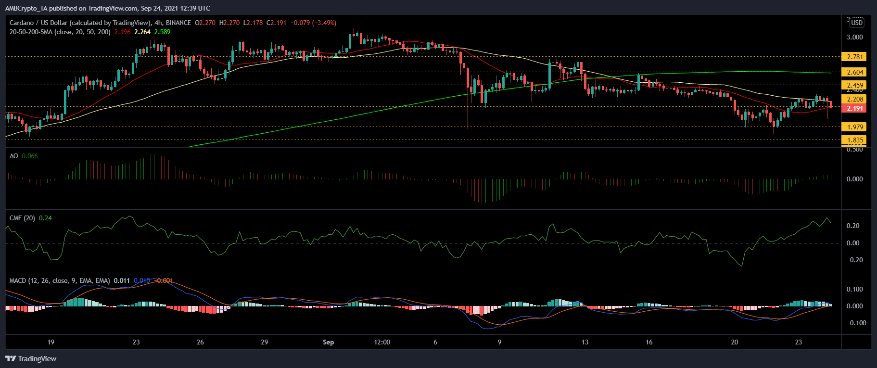Click the SMA 50 value 2.264
Image resolution: width=877 pixels, height=368 pixels.
(142, 32)
